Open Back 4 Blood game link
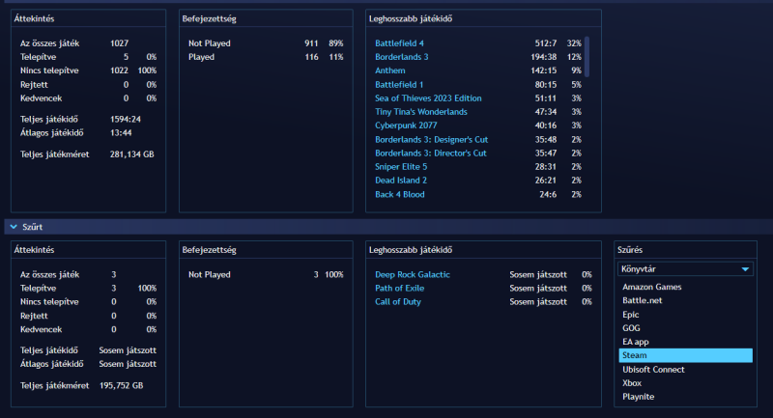Viewport: 773px width, 418px height. coord(399,194)
